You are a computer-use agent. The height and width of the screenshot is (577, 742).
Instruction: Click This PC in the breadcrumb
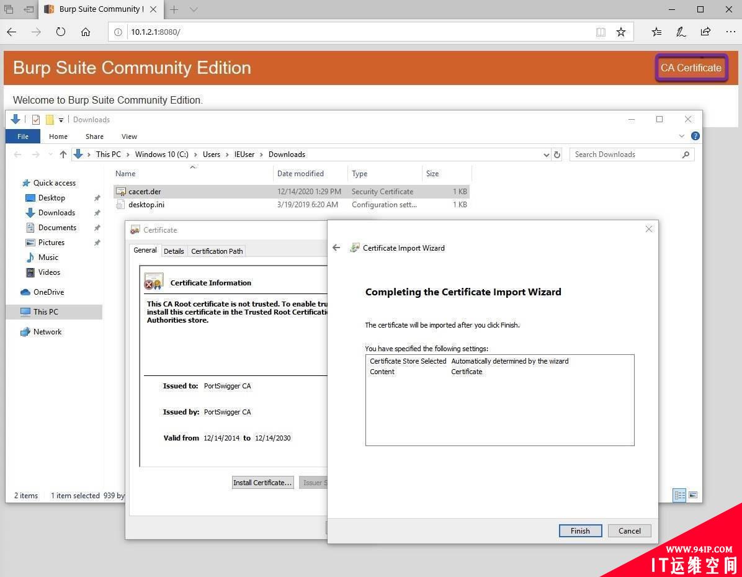click(x=109, y=154)
